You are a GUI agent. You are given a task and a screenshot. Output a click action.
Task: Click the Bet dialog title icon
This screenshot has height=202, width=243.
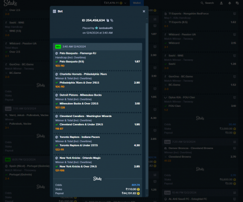click(x=54, y=11)
